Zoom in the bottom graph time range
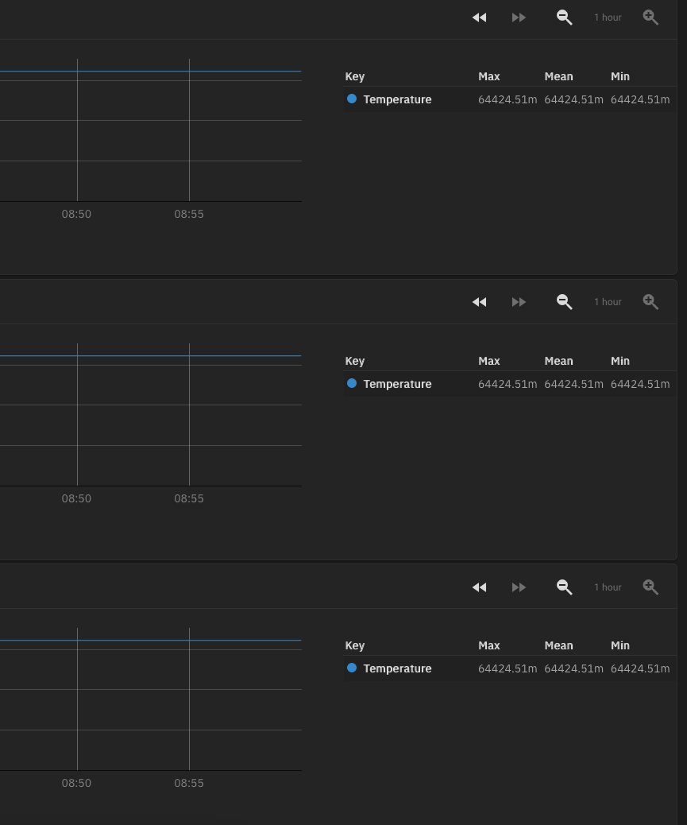Screen dimensions: 687x825 tap(650, 587)
